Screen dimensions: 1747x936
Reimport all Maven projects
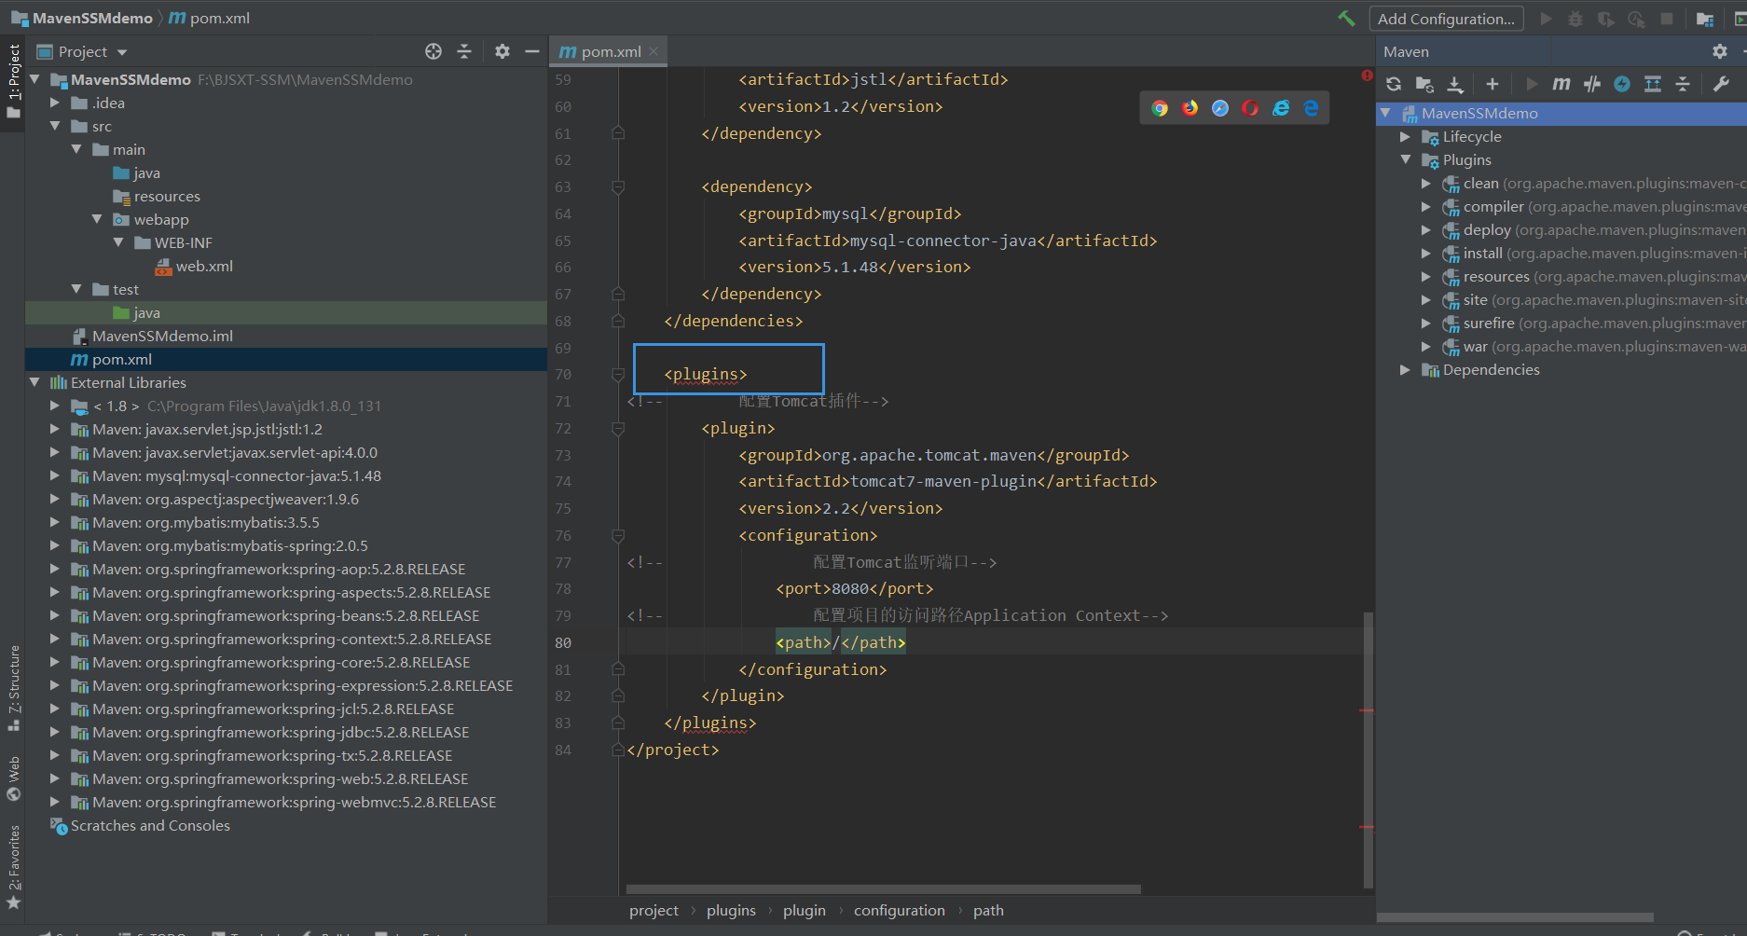pos(1394,84)
